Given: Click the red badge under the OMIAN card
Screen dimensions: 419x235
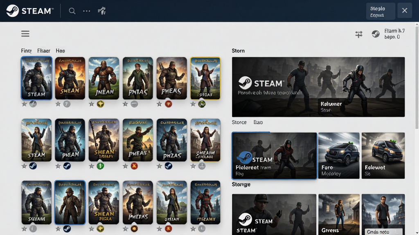Looking at the screenshot, I should point(168,228).
